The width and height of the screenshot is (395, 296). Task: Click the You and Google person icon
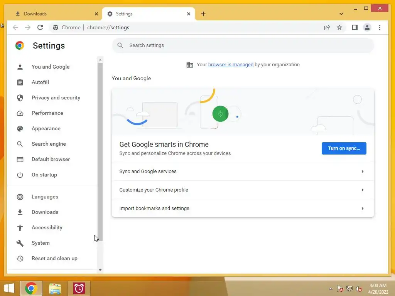20,67
